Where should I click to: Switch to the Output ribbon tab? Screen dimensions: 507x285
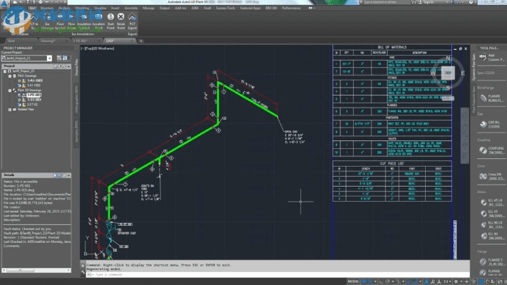click(x=165, y=7)
